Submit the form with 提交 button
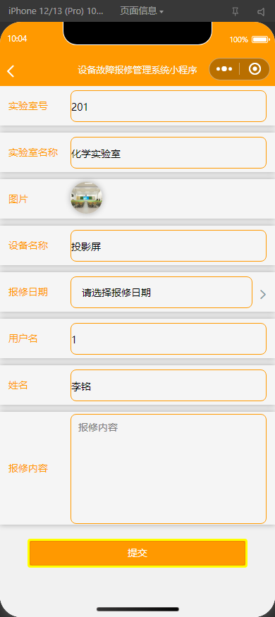 click(137, 553)
